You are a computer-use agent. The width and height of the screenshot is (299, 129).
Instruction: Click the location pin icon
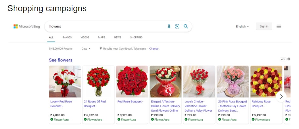(x=101, y=48)
